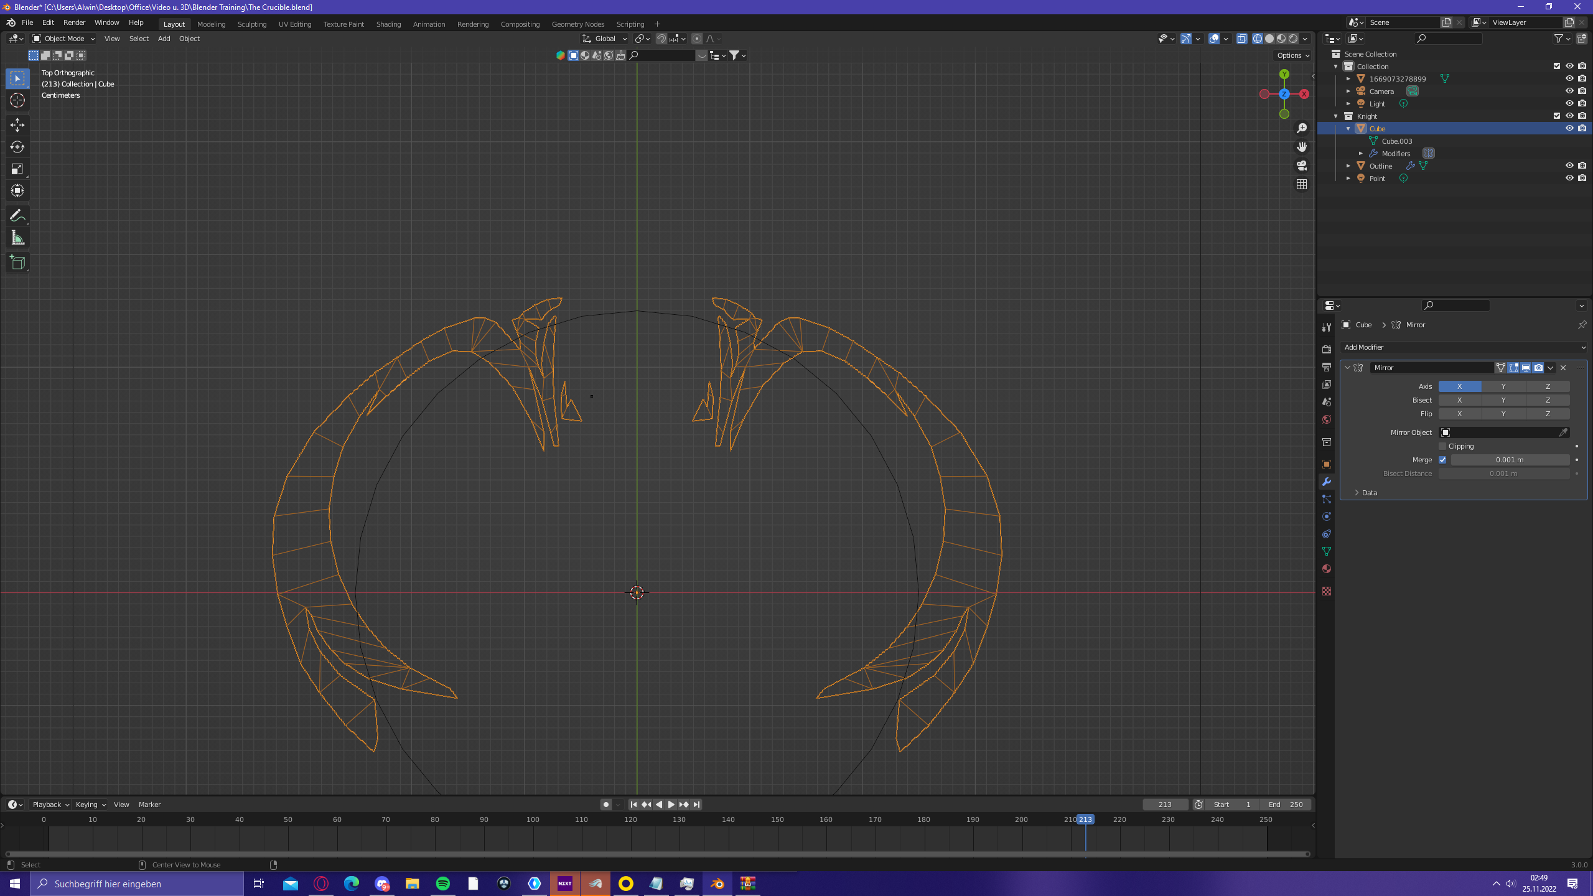Uncheck the Merge checkbox
Screen dimensions: 1593x896
[x=1442, y=460]
